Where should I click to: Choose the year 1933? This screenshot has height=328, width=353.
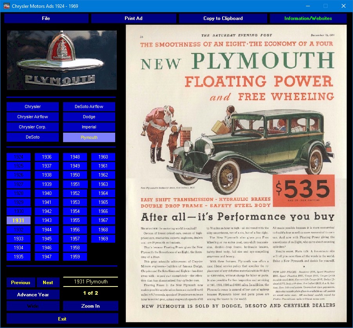[x=18, y=239]
